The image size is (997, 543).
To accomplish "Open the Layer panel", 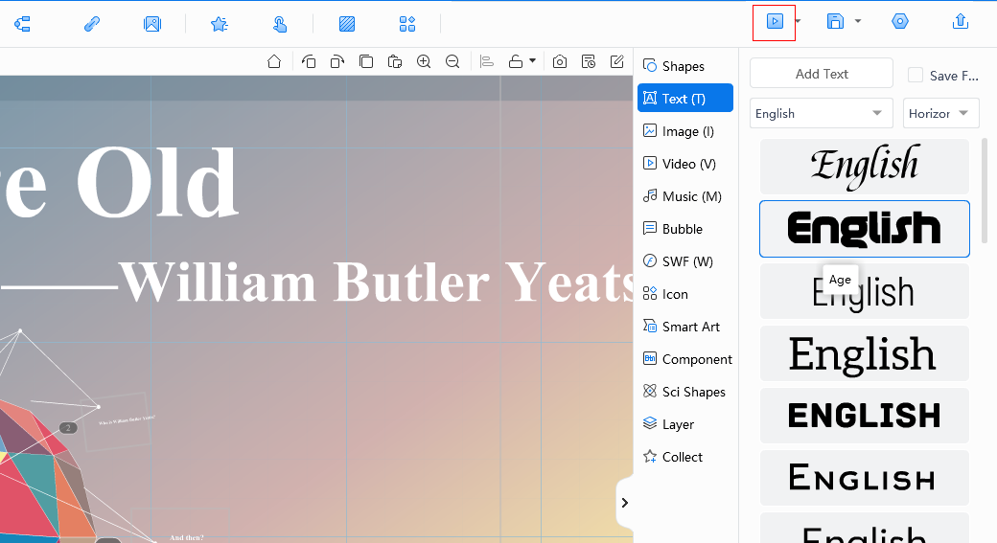I will pyautogui.click(x=684, y=424).
